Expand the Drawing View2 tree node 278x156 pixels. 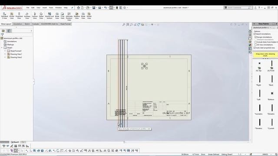[x=5, y=57]
